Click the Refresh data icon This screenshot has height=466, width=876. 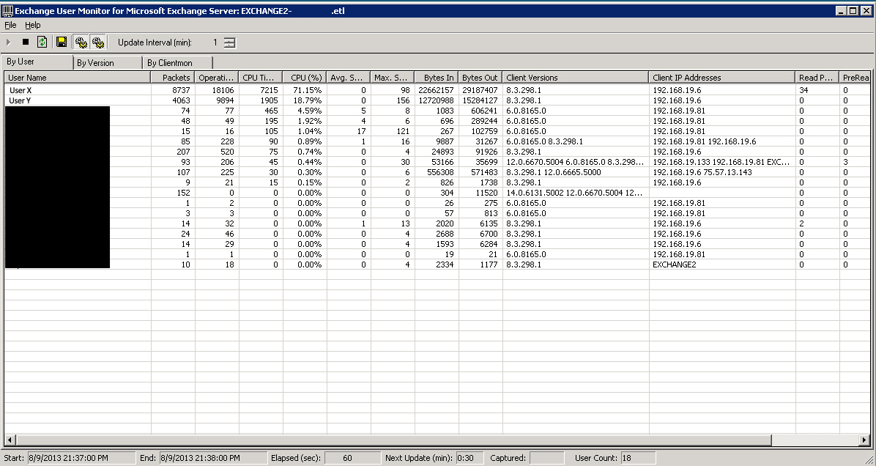pos(42,42)
